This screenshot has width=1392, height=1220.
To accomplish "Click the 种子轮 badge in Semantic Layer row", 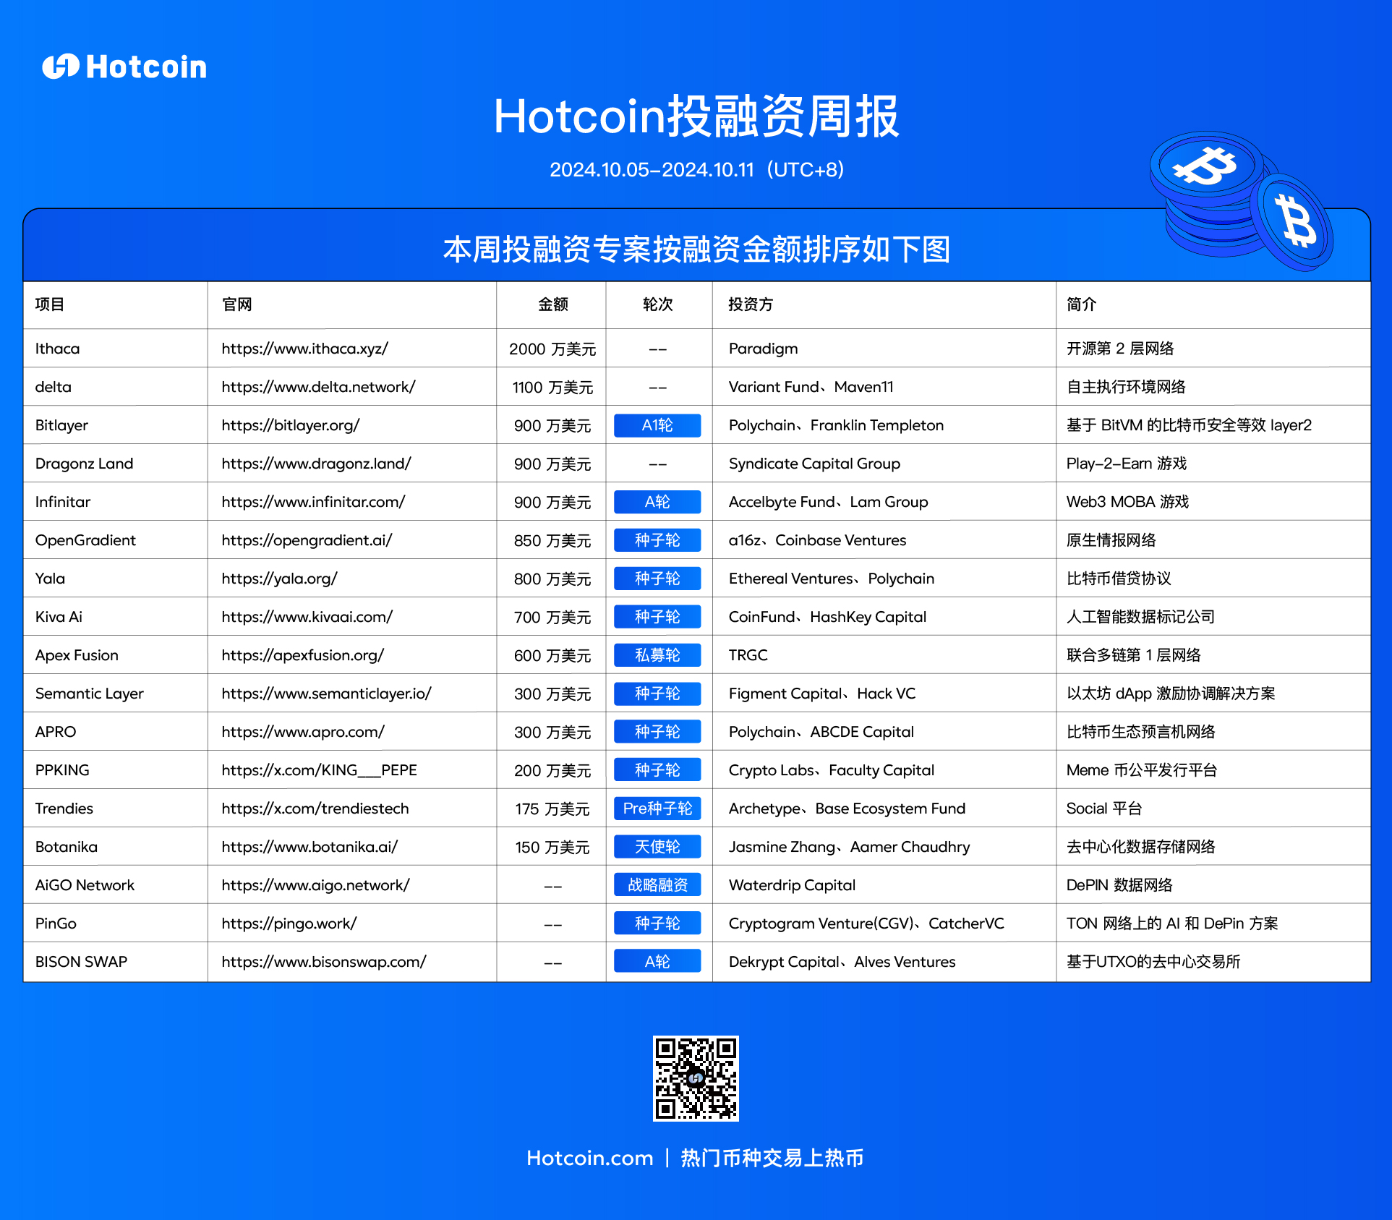I will (657, 694).
